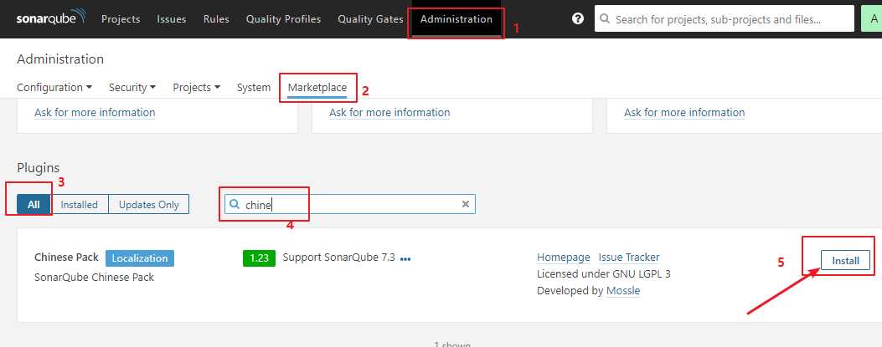Open the Projects menu in the top navigation
882x347 pixels.
(121, 19)
